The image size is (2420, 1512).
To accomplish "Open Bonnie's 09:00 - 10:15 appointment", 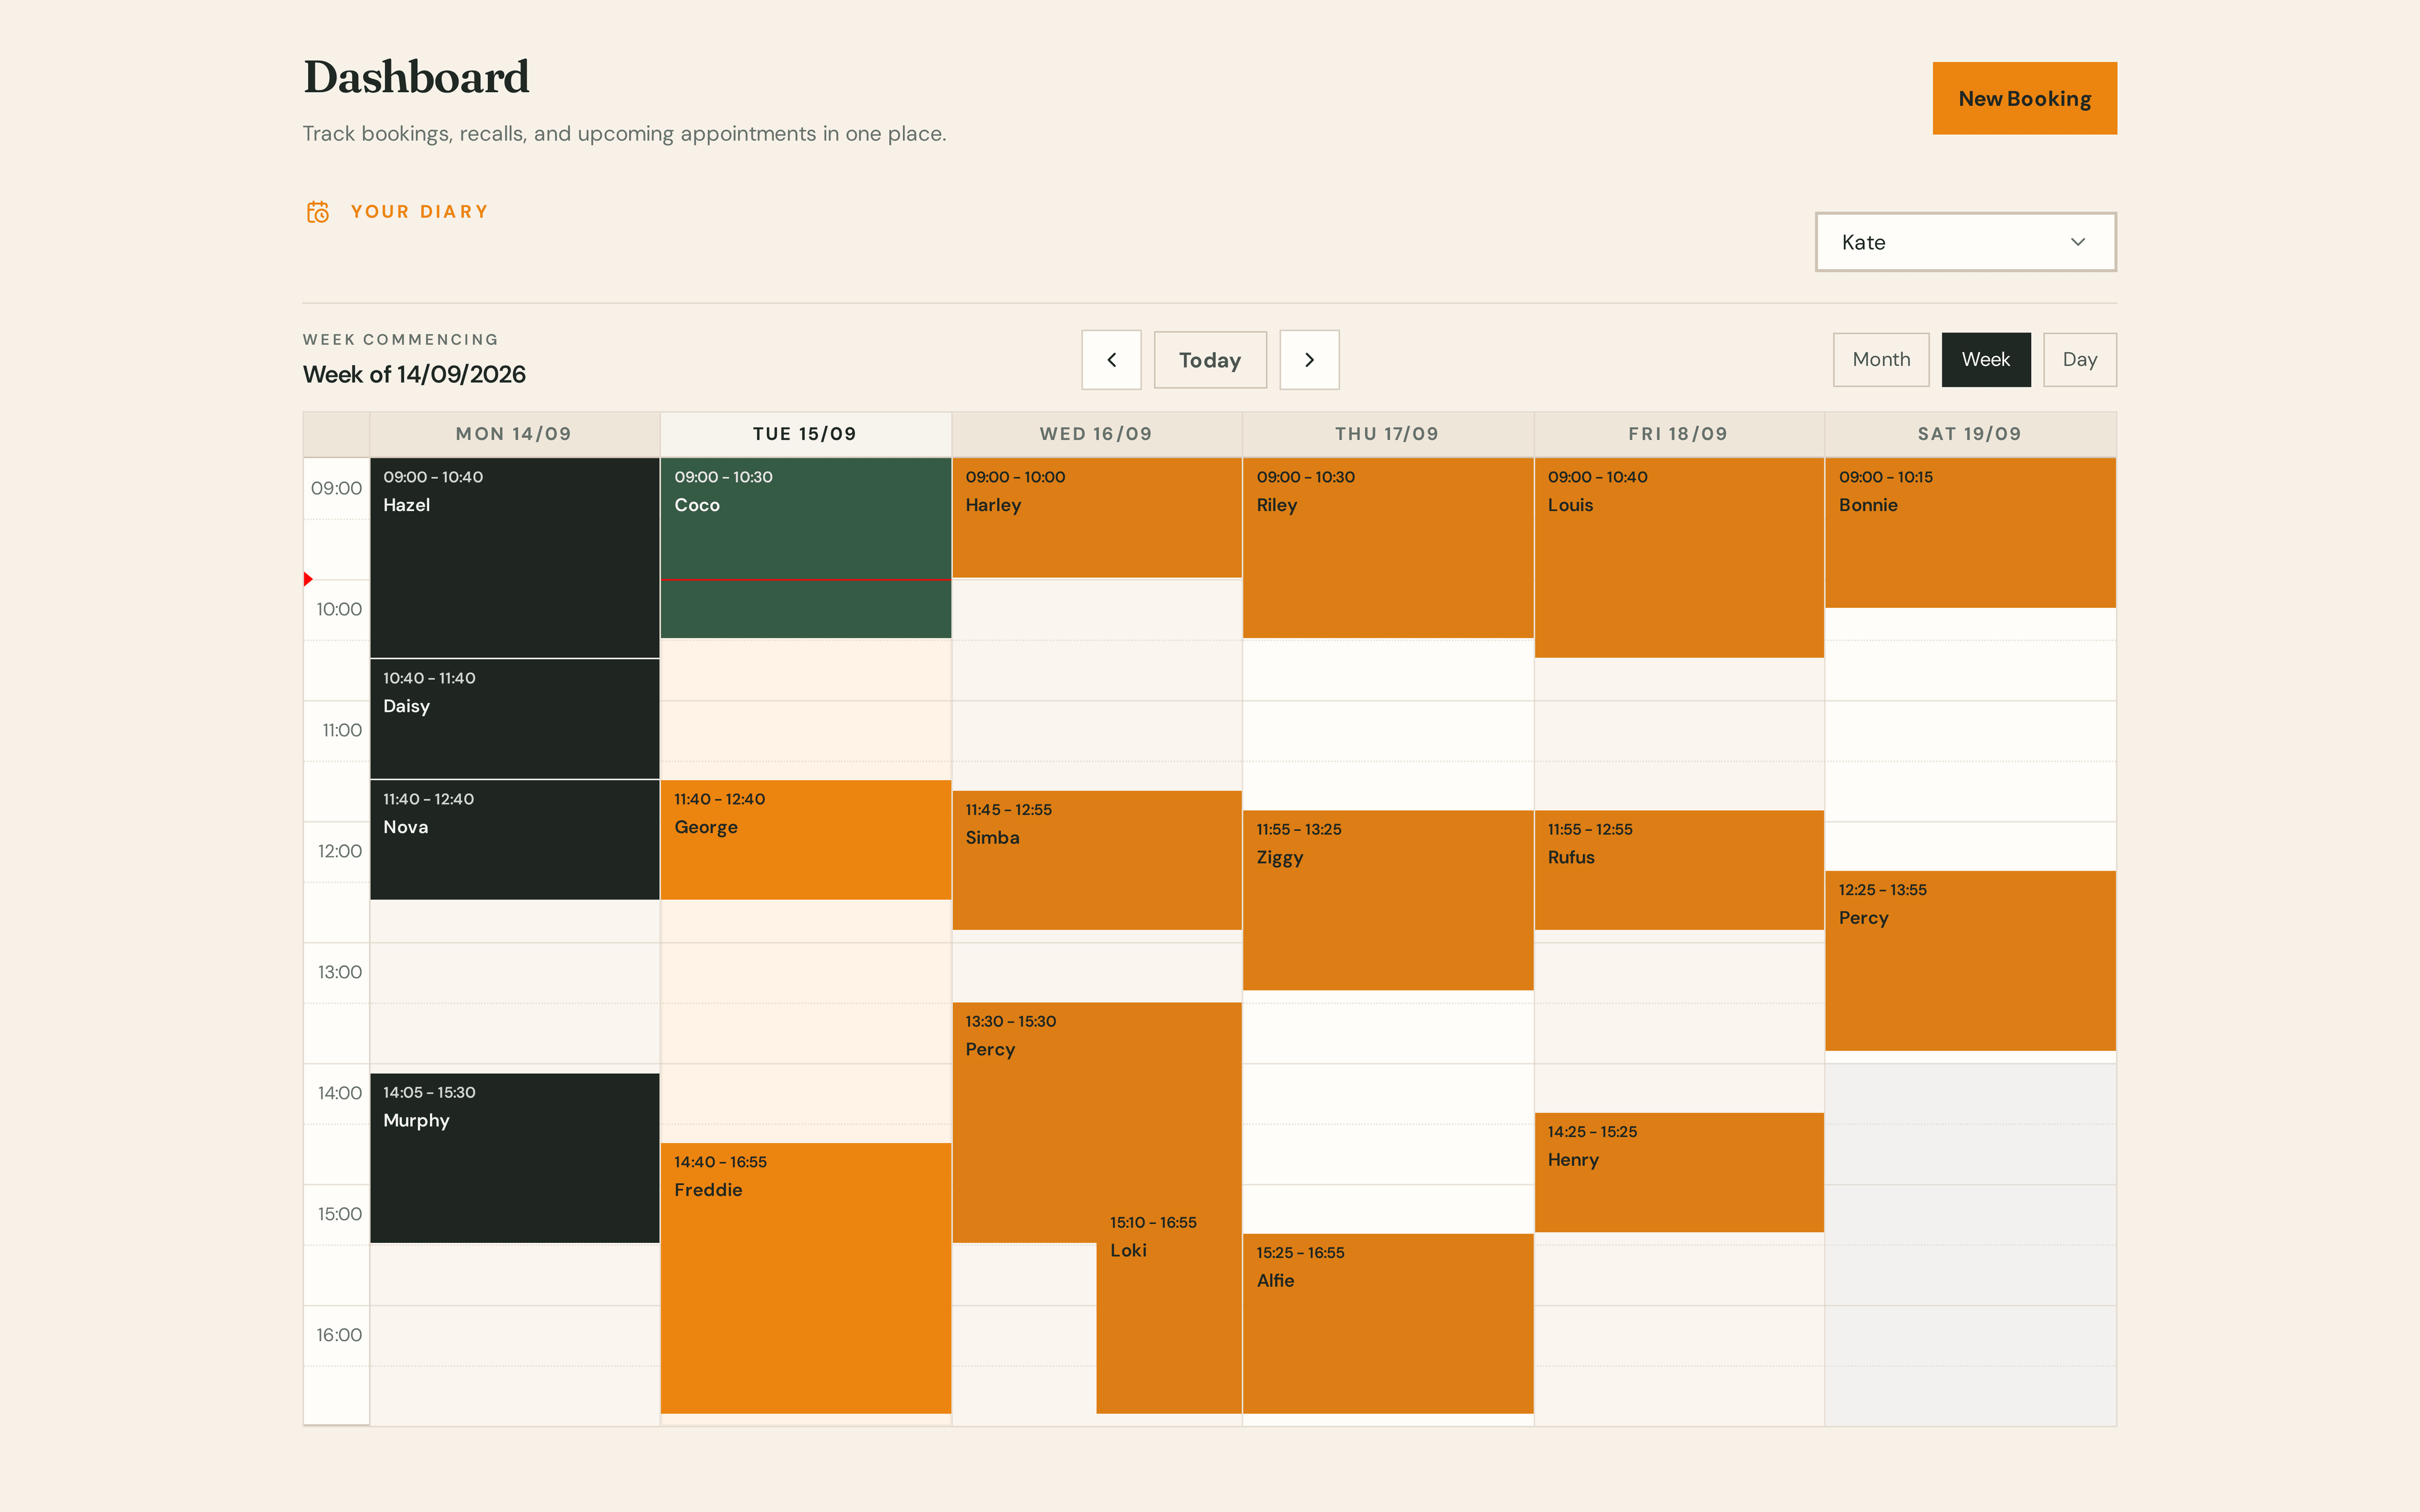I will tap(1969, 533).
